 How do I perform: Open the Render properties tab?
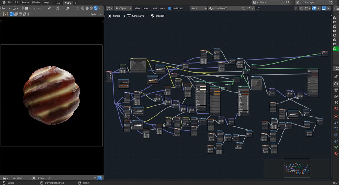coord(336,84)
